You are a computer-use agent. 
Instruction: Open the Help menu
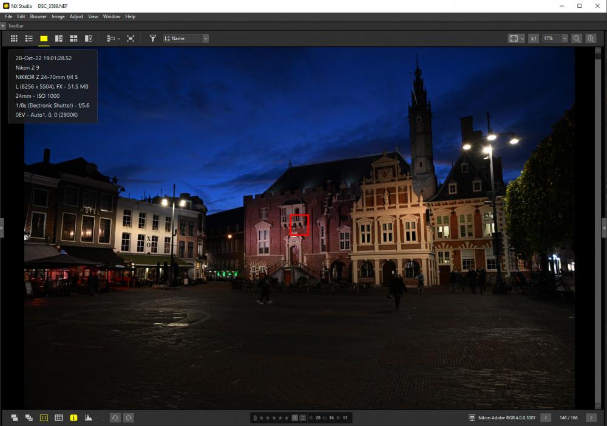(x=130, y=16)
